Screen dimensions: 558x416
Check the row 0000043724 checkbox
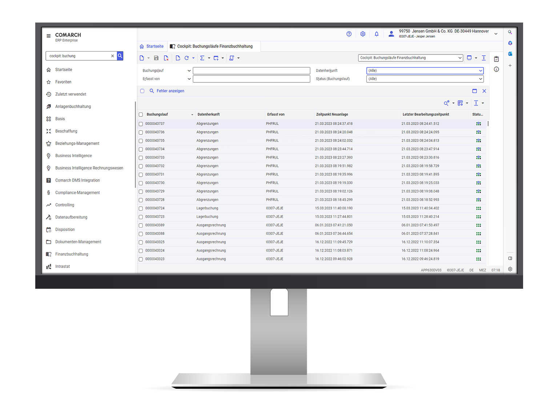click(141, 209)
